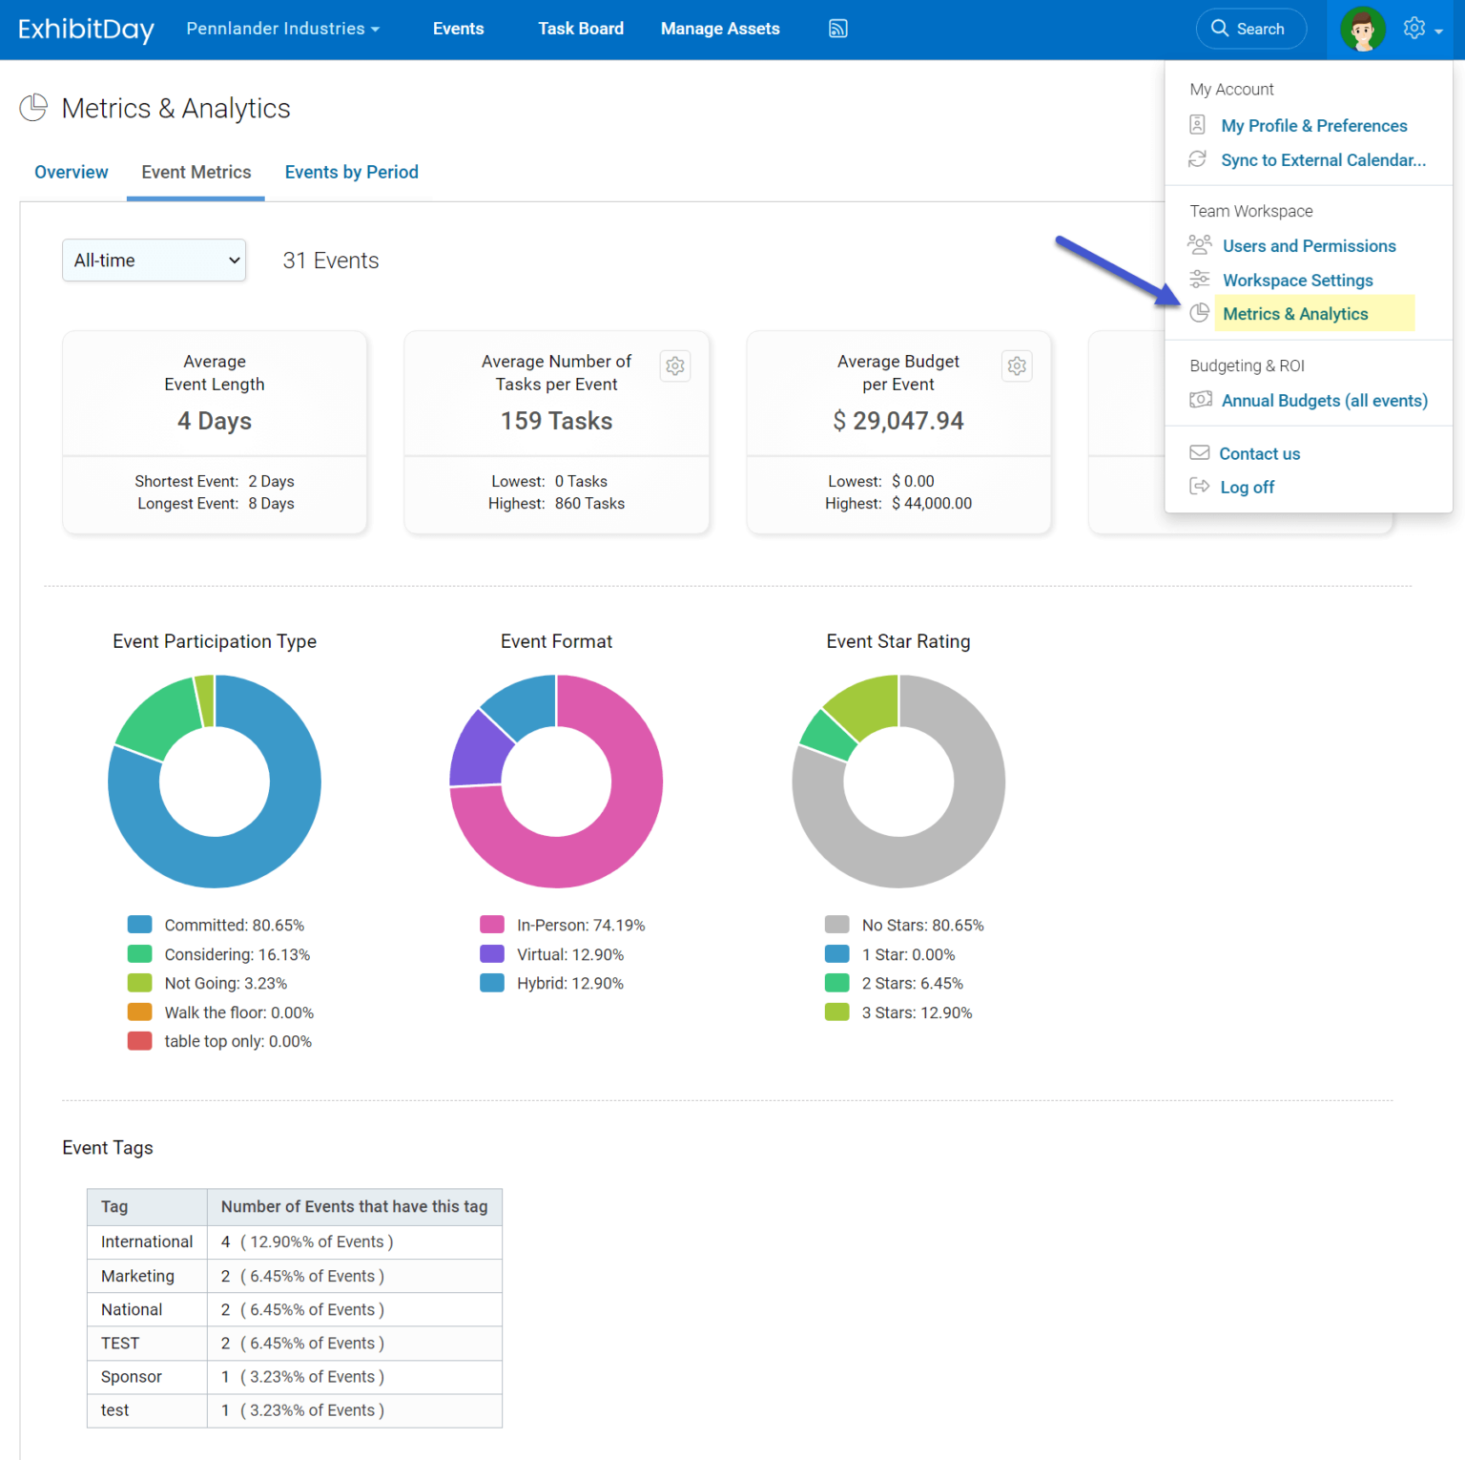Click the In-Person pink legend color swatch
Screen dimensions: 1465x1460
(x=491, y=924)
